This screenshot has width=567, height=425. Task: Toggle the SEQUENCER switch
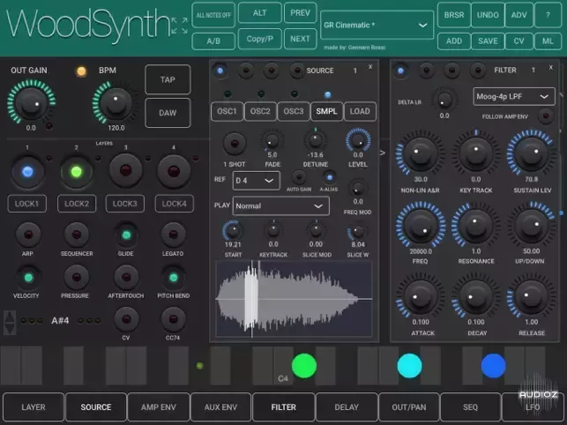point(77,235)
